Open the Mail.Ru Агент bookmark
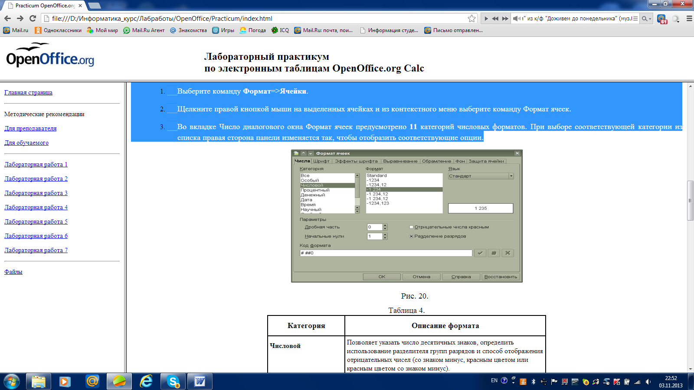Viewport: 694px width, 390px height. pos(144,30)
